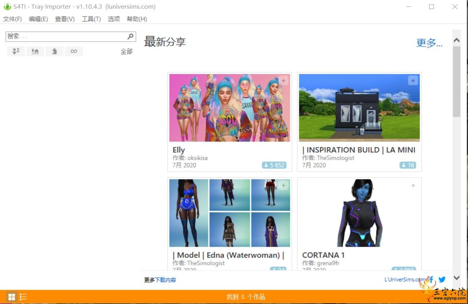Click author TheSimologist under INSPIRATION BUILD
This screenshot has height=304, width=468.
[x=335, y=158]
